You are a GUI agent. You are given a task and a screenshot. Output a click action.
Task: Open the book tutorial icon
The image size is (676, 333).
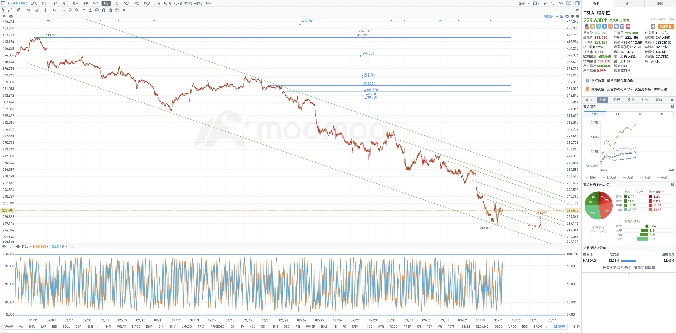(569, 3)
